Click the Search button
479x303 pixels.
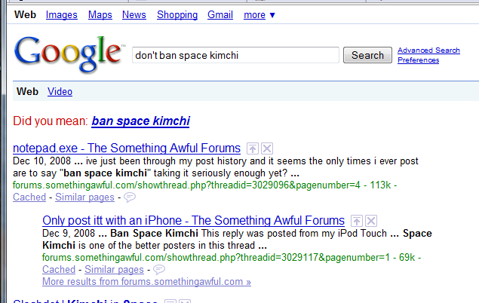coord(367,55)
